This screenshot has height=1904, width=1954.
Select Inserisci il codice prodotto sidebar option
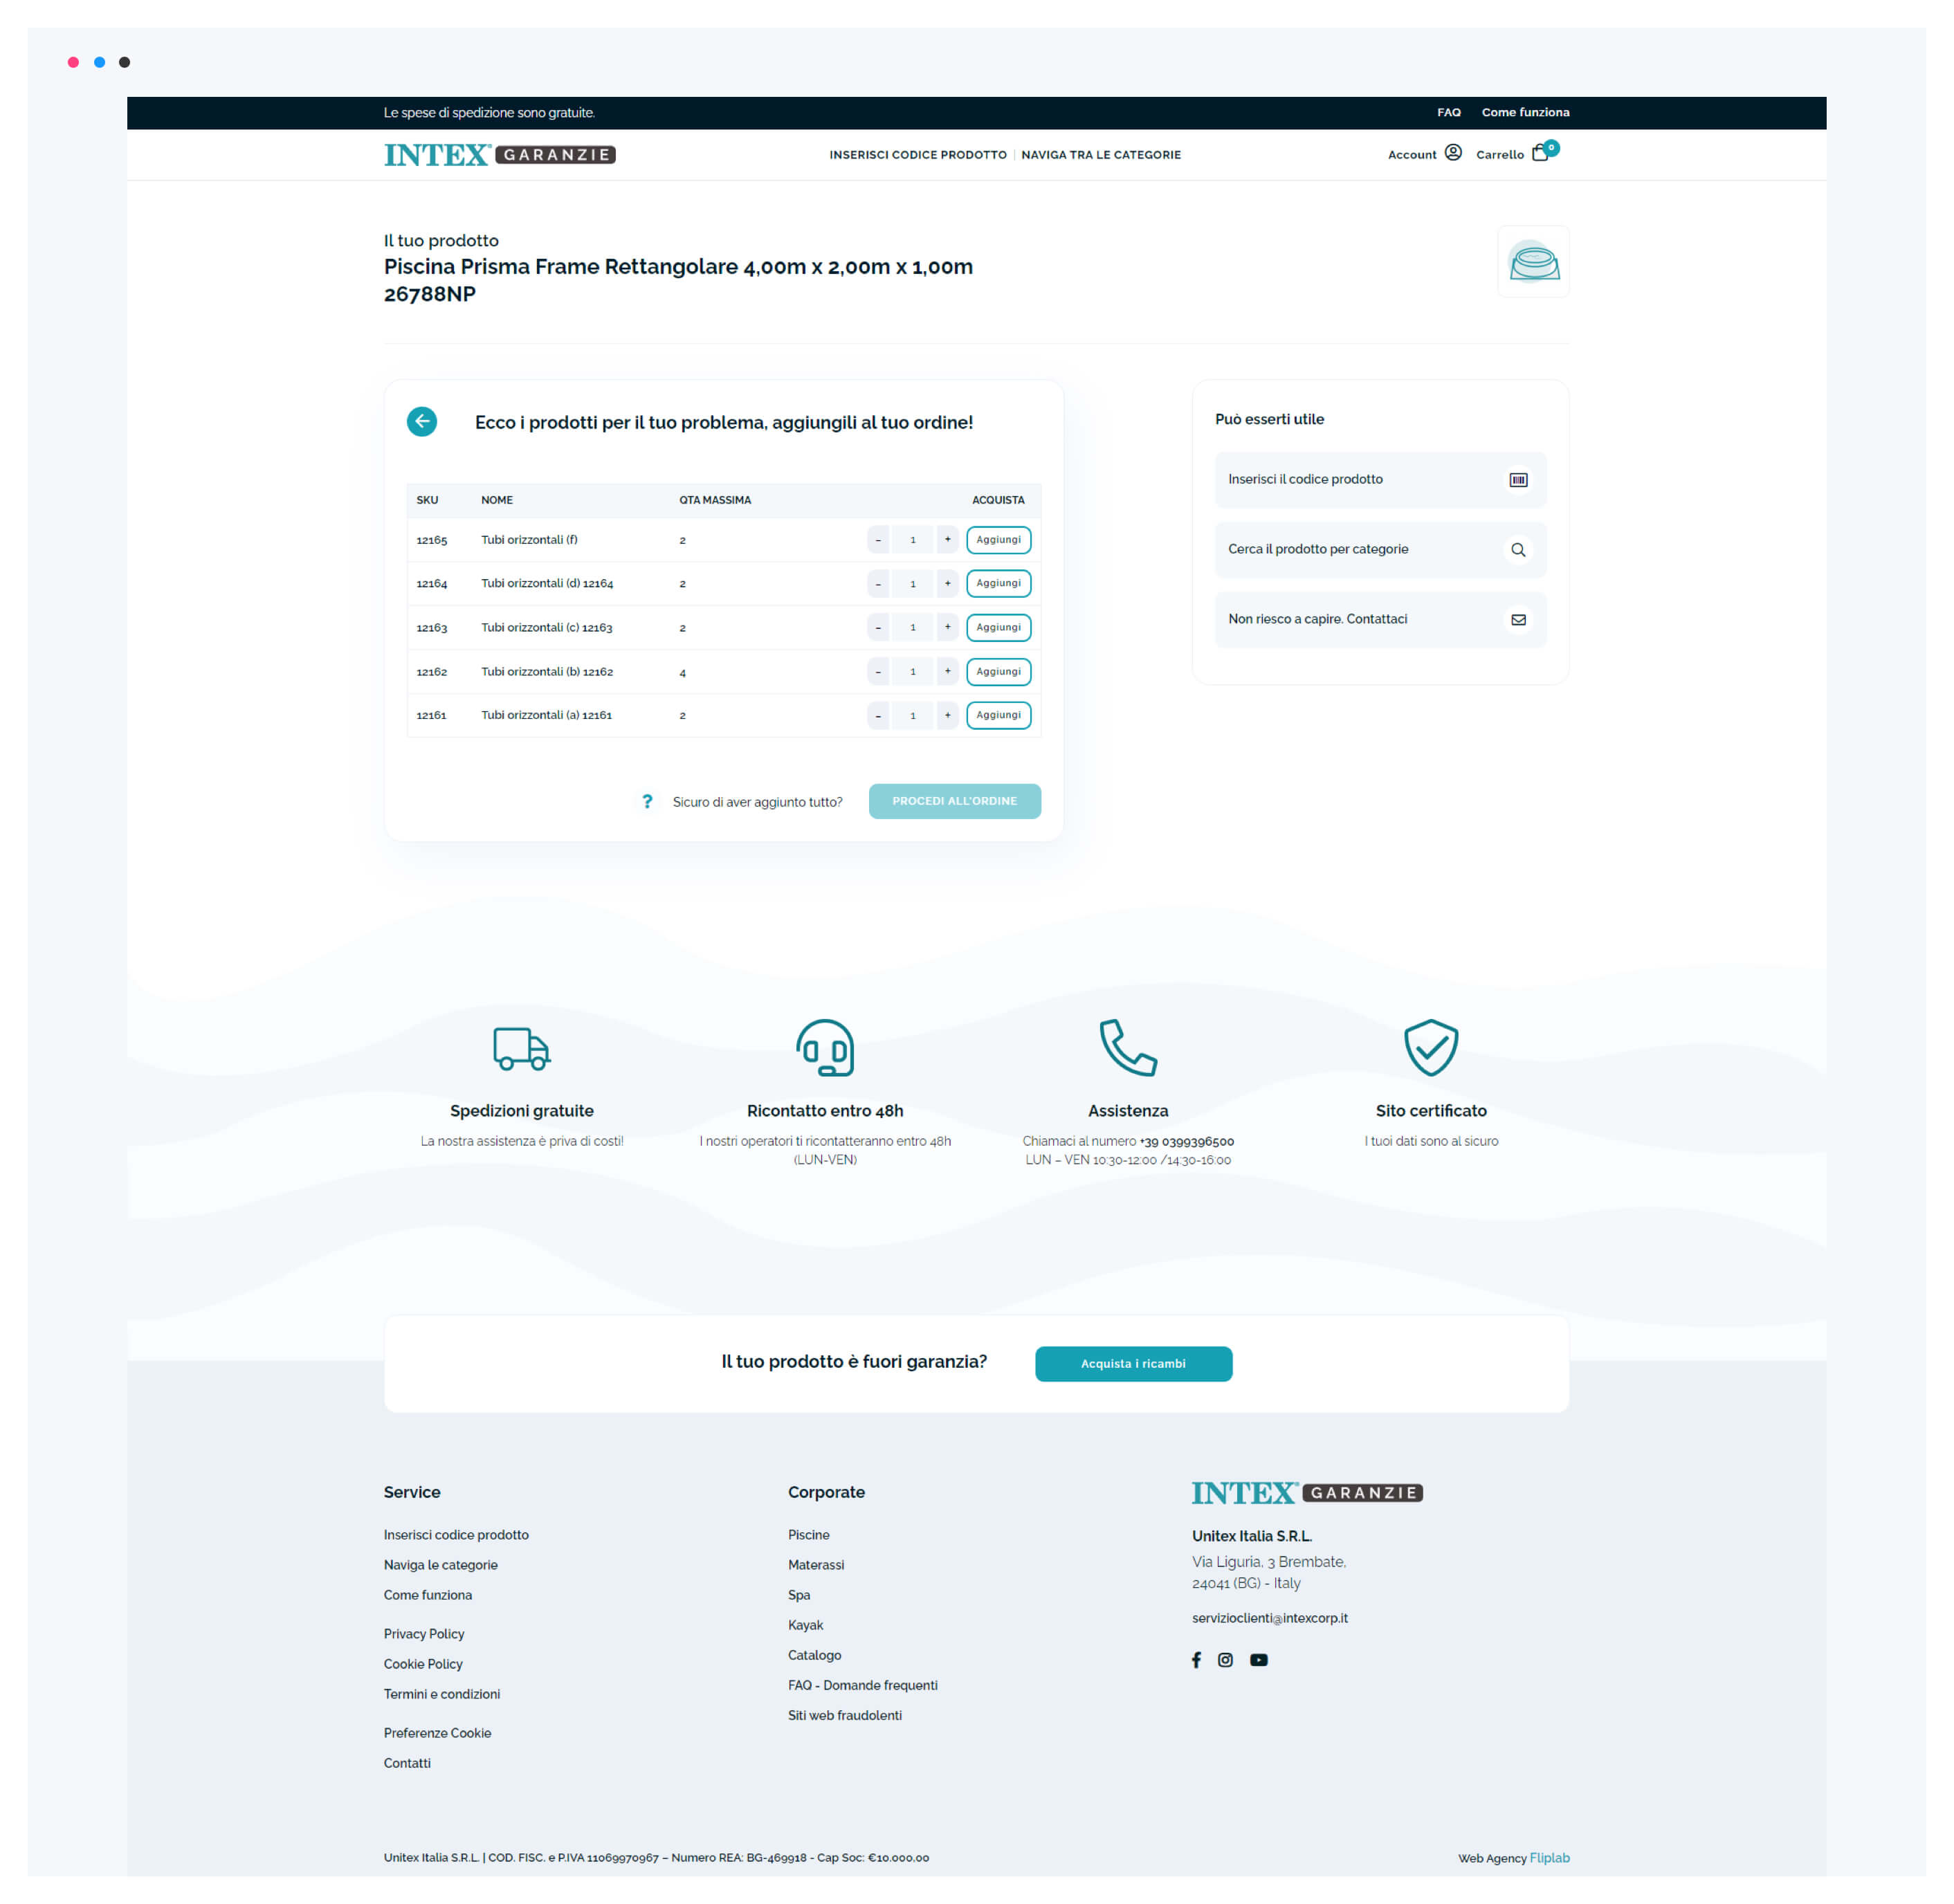pos(1380,480)
